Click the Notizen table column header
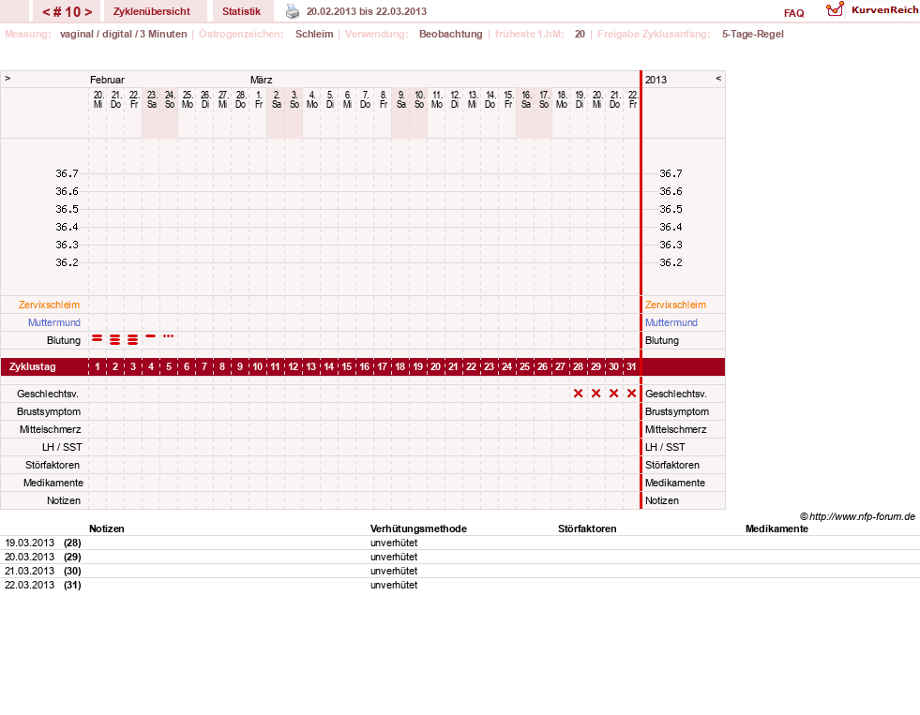The width and height of the screenshot is (920, 715). tap(107, 529)
